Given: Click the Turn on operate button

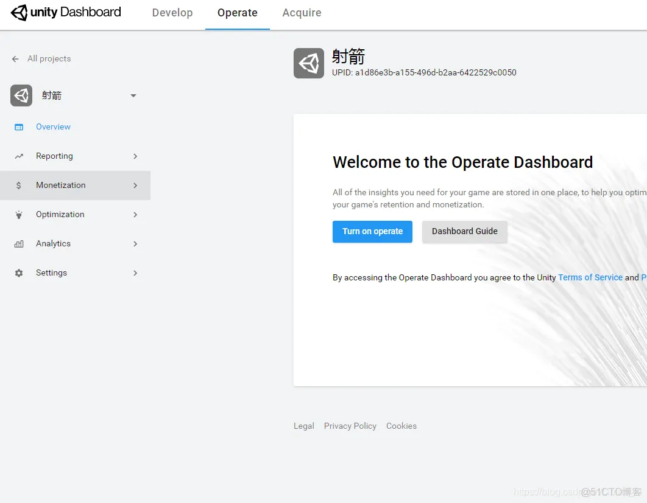Looking at the screenshot, I should [372, 232].
